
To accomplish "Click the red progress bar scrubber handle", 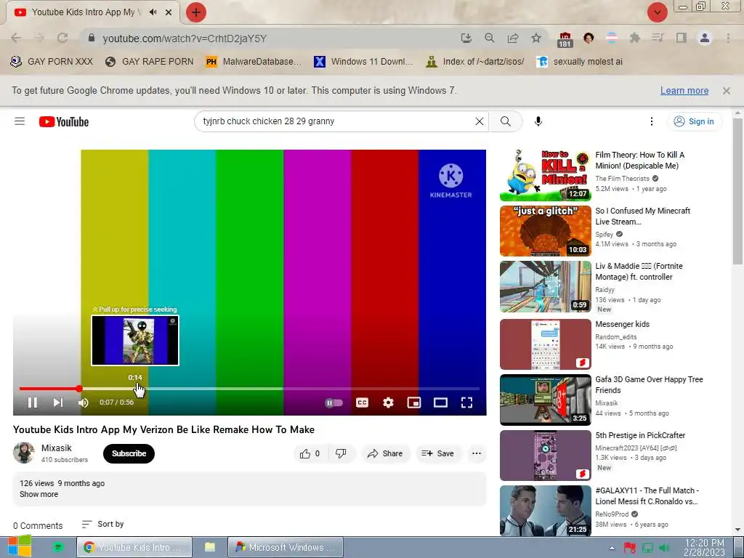I will (79, 389).
